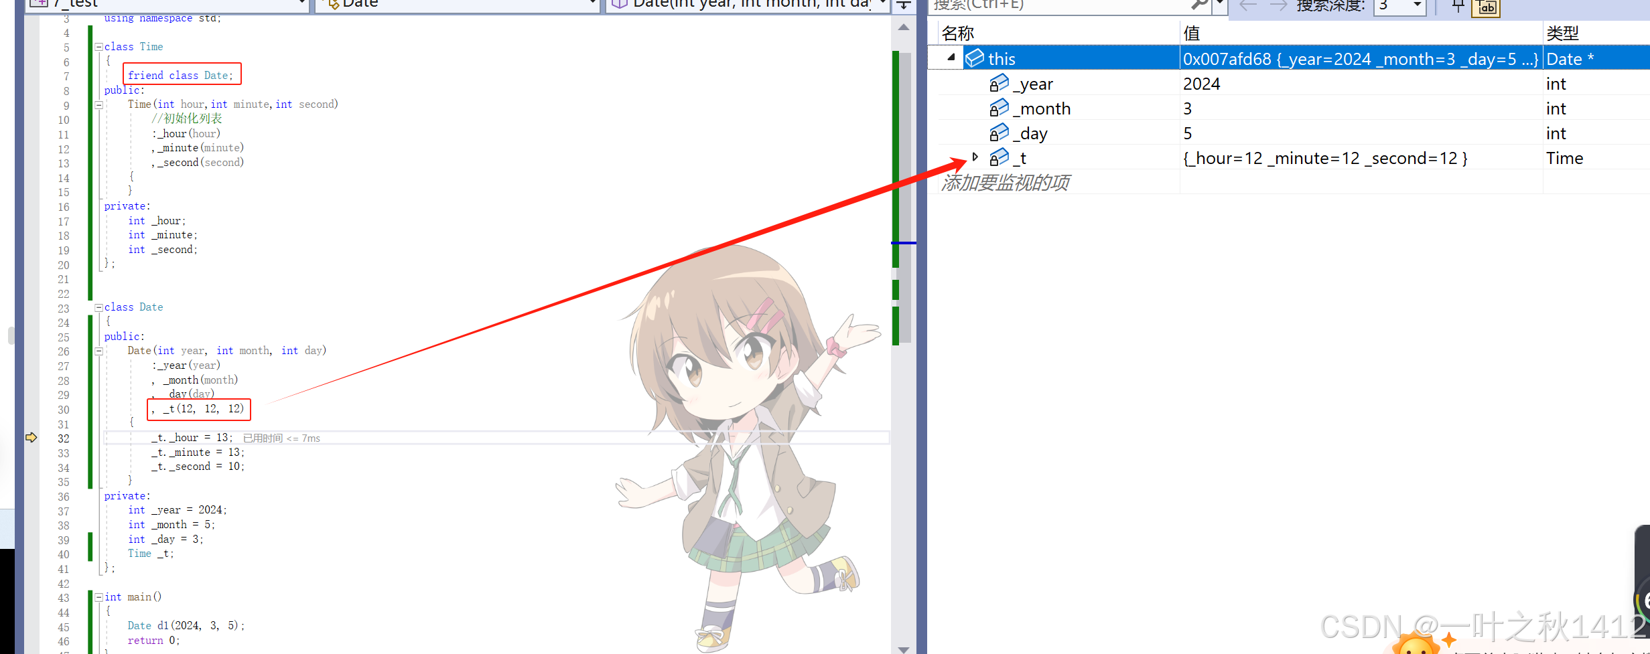Click the value 2024 of _year
Viewport: 1650px width, 654px height.
click(x=1202, y=84)
